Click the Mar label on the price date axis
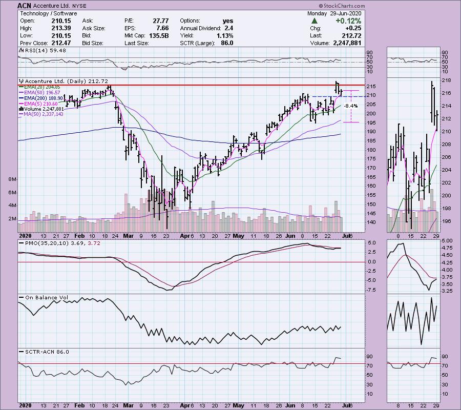461x410 pixels. coord(128,236)
